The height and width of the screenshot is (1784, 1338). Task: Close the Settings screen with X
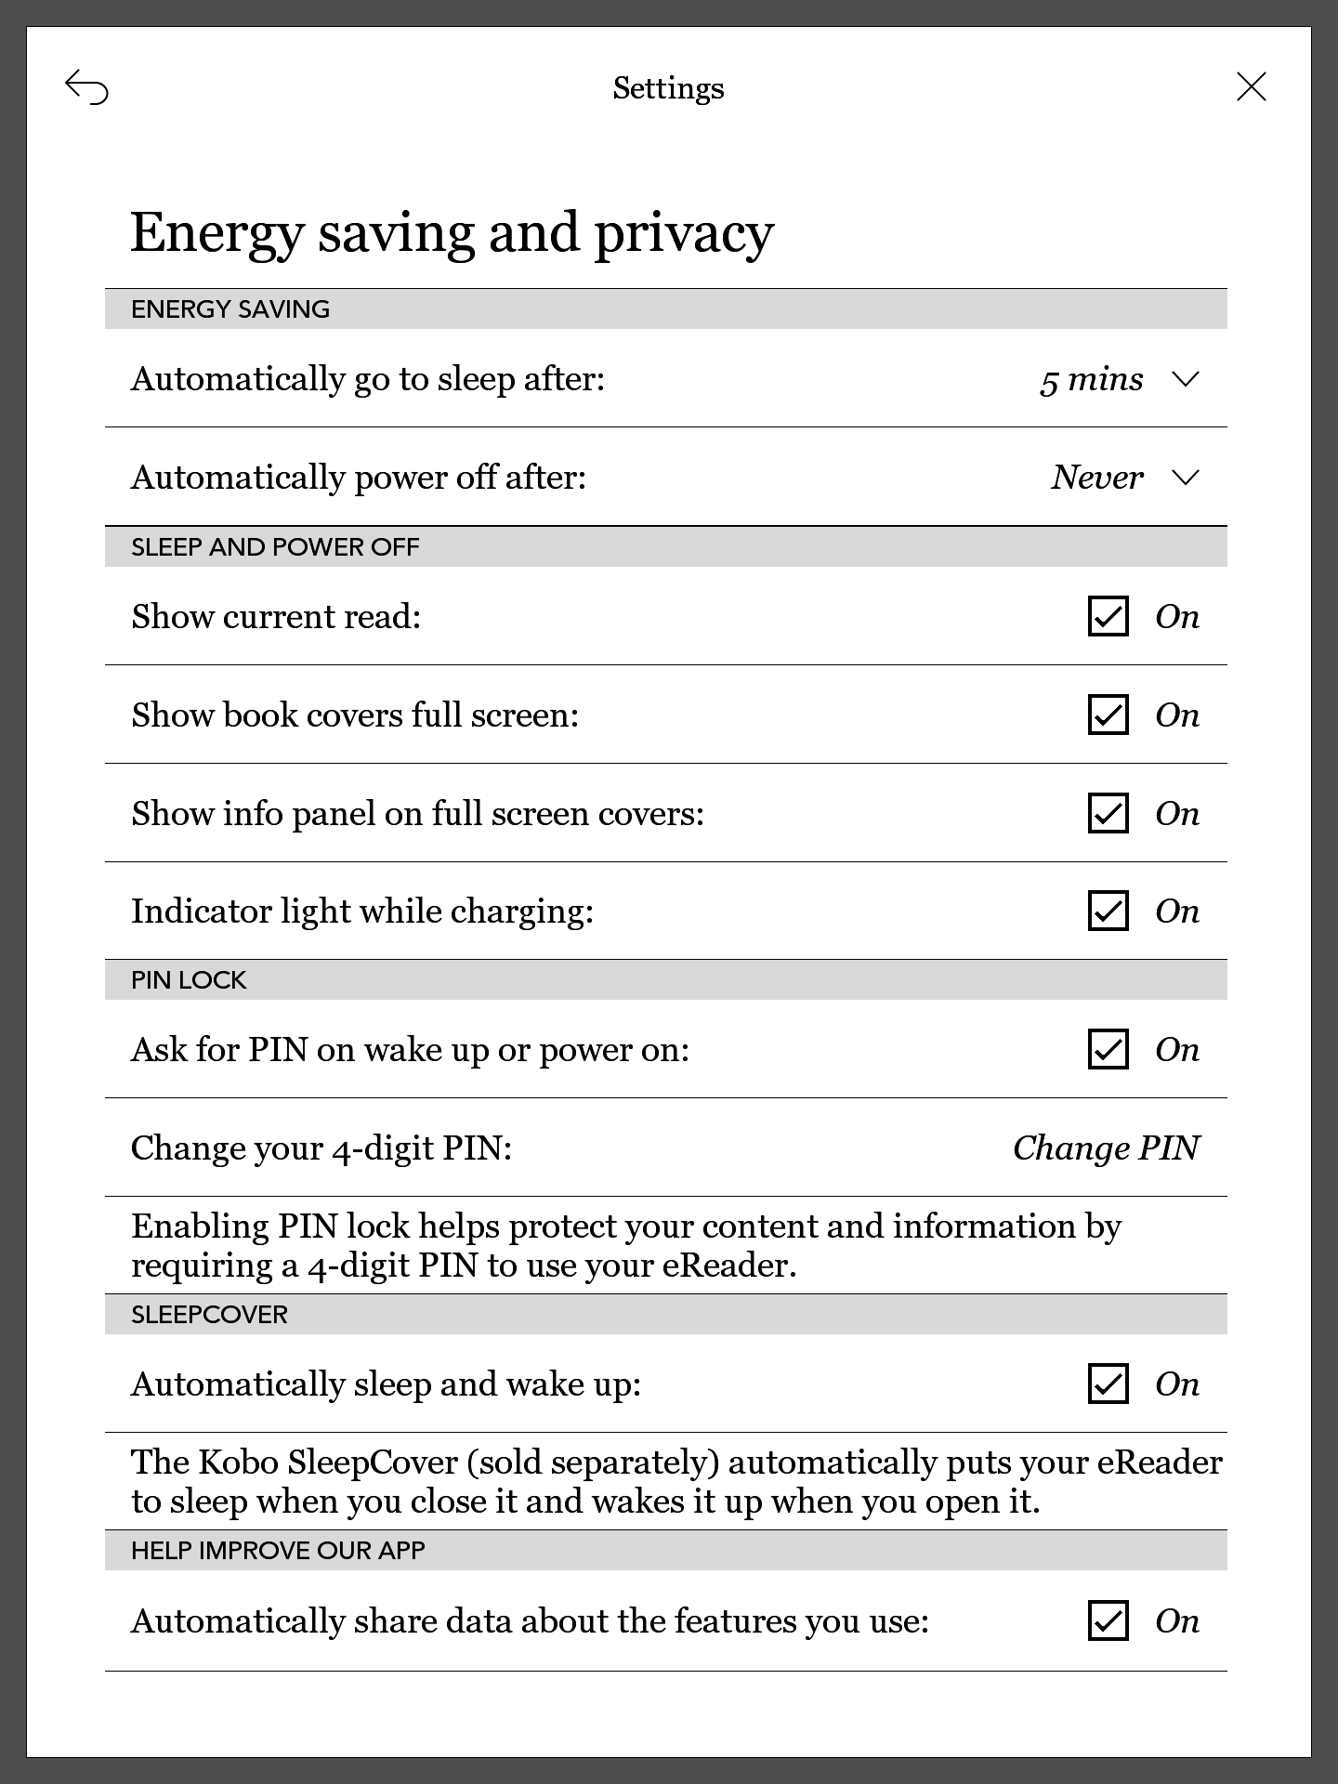point(1252,87)
